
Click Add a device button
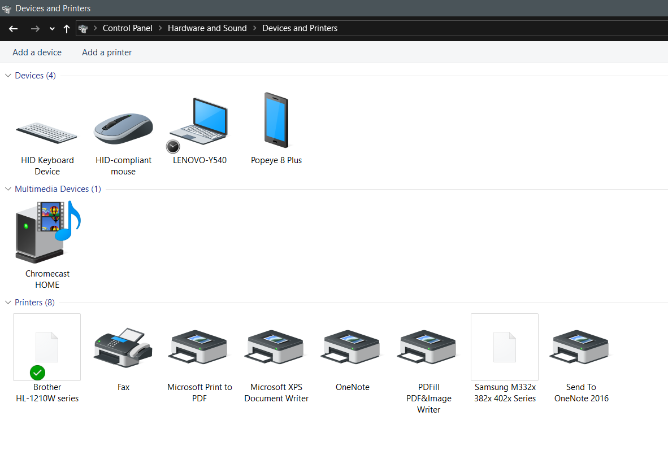[x=37, y=52]
